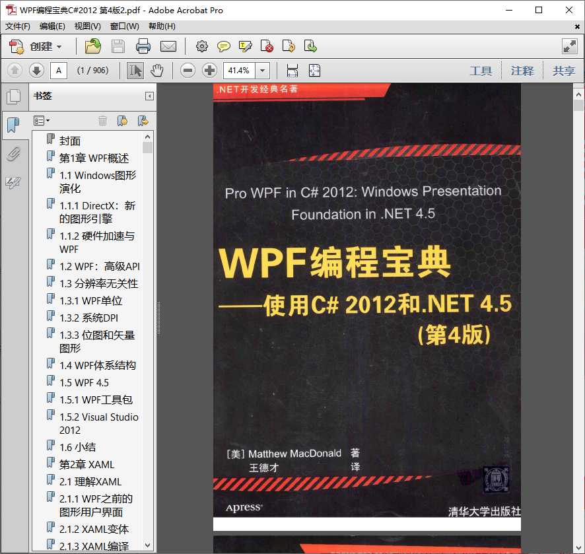Open the 文件(F) menu
The image size is (585, 554).
coord(18,26)
